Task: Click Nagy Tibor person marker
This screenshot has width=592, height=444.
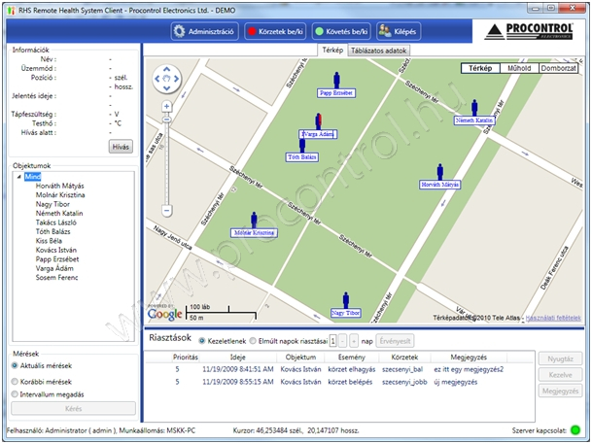Action: 346,300
